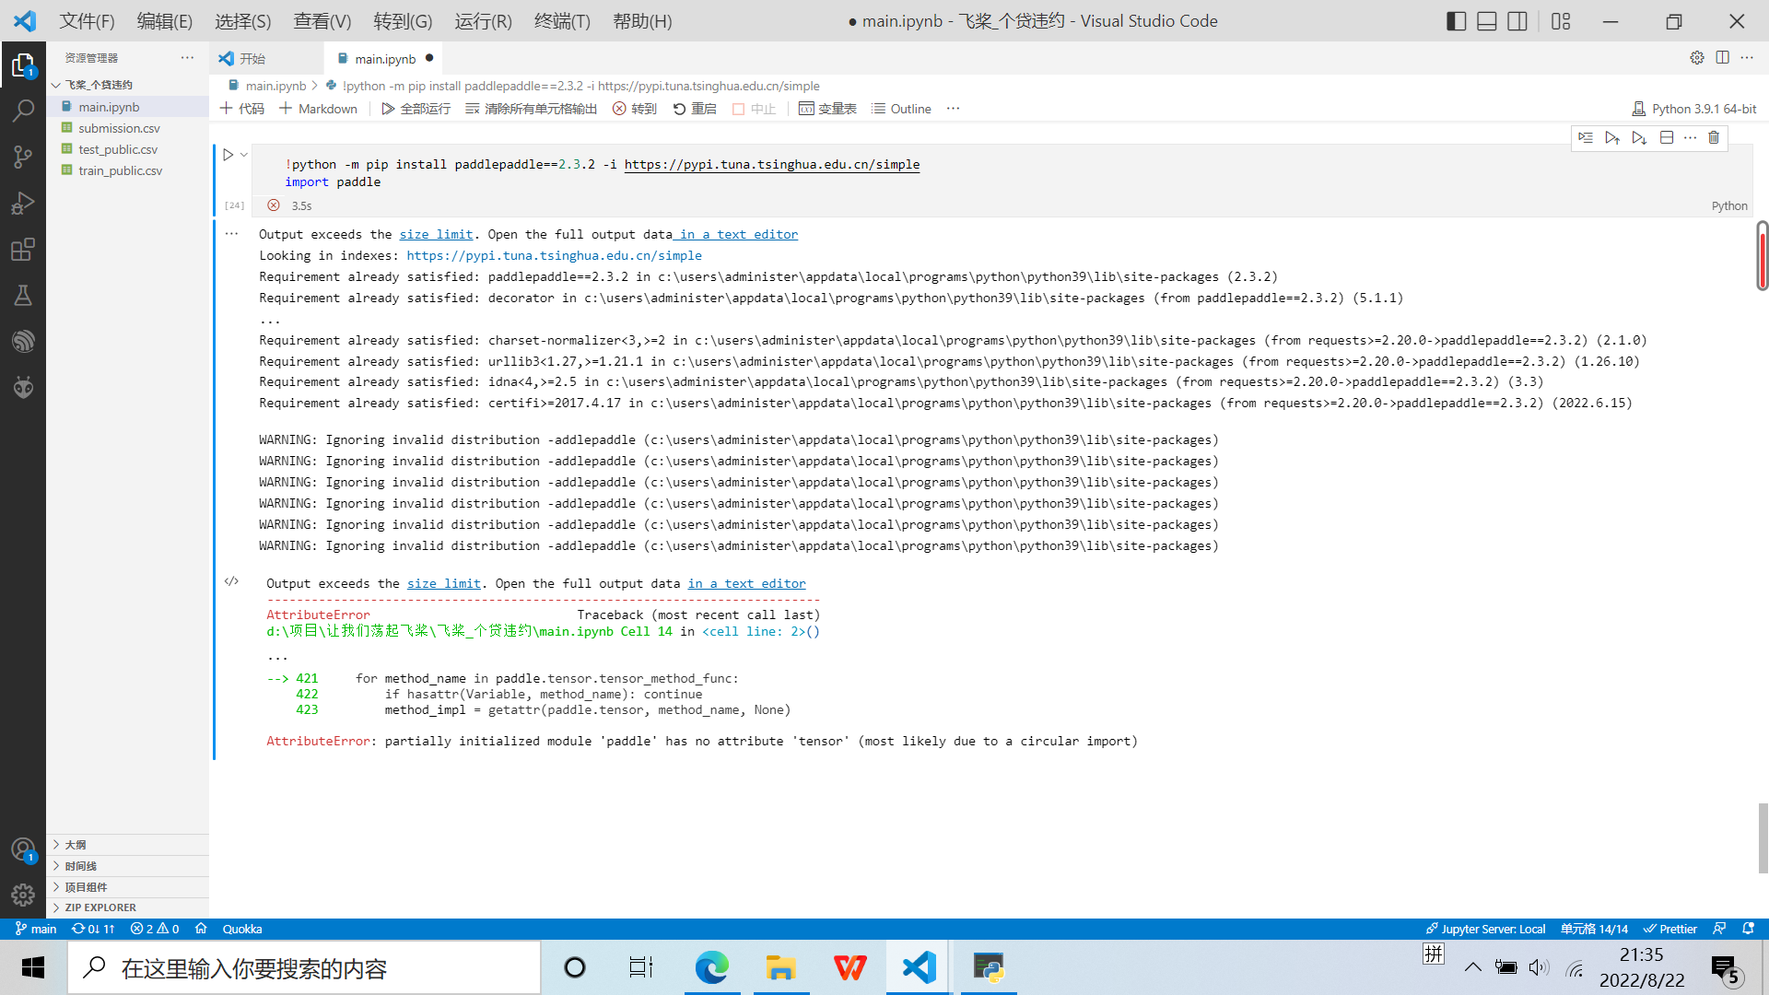The image size is (1769, 995).
Task: Open the Manage gear menu
Action: 23,895
